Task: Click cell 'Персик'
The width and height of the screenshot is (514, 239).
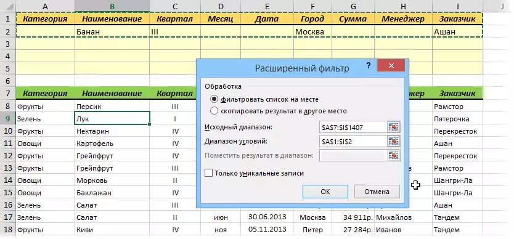Action: [x=112, y=107]
